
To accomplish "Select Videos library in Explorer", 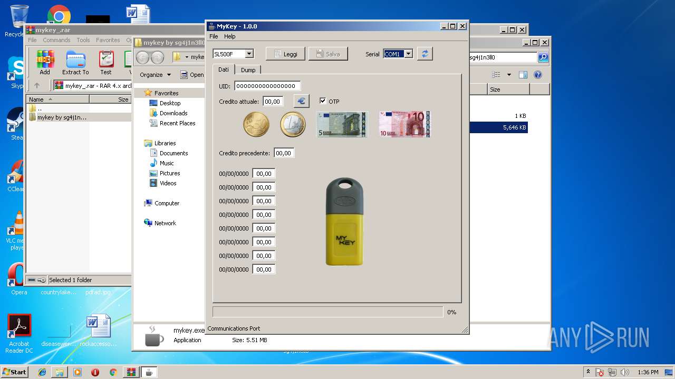I will point(168,183).
